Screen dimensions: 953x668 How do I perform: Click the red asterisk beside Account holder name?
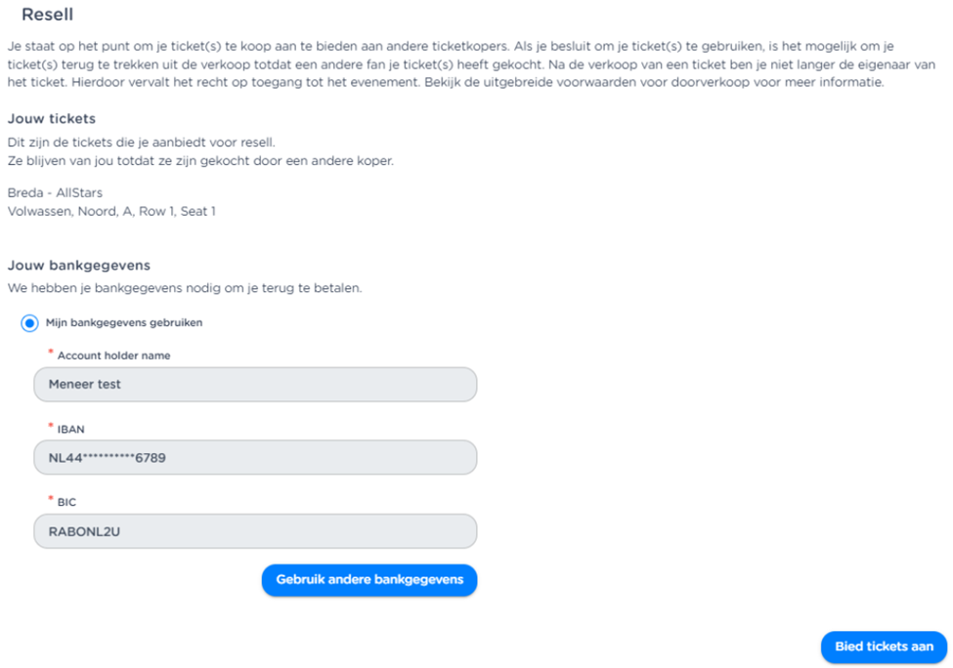click(x=51, y=353)
